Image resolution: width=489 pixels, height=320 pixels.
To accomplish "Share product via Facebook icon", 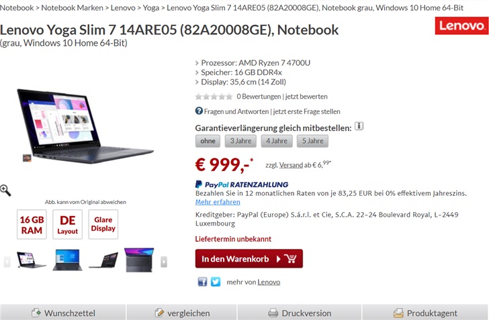I will pyautogui.click(x=202, y=282).
